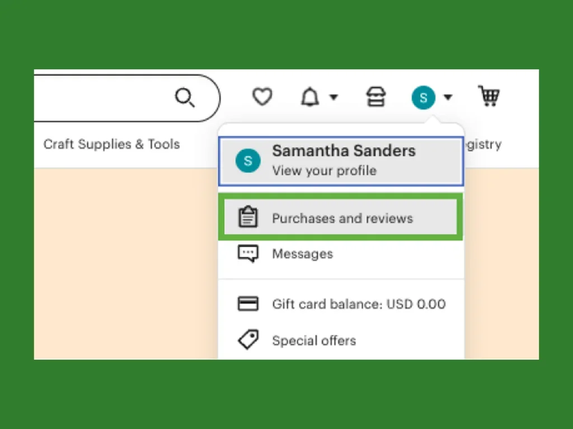
Task: Click the search magnifier icon
Action: (185, 97)
